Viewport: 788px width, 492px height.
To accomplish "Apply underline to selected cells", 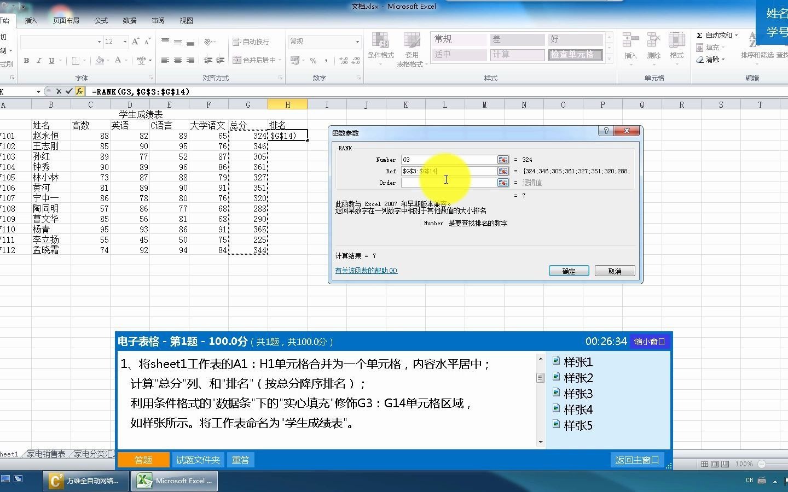I will (x=50, y=60).
